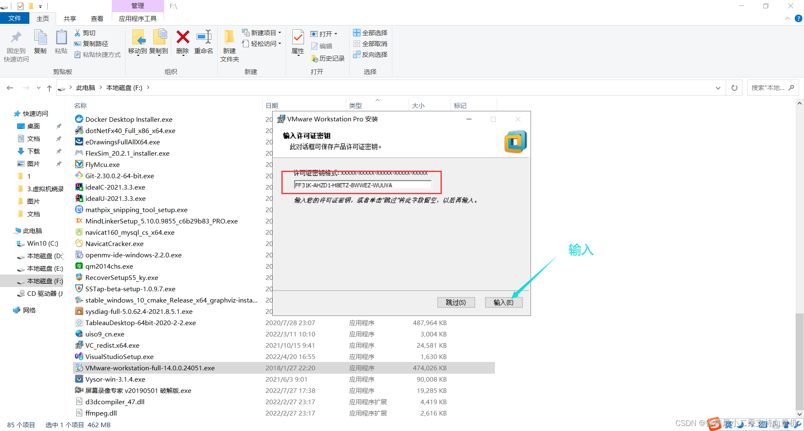Image resolution: width=804 pixels, height=431 pixels.
Task: Click the search box for Local Disk
Action: (773, 88)
